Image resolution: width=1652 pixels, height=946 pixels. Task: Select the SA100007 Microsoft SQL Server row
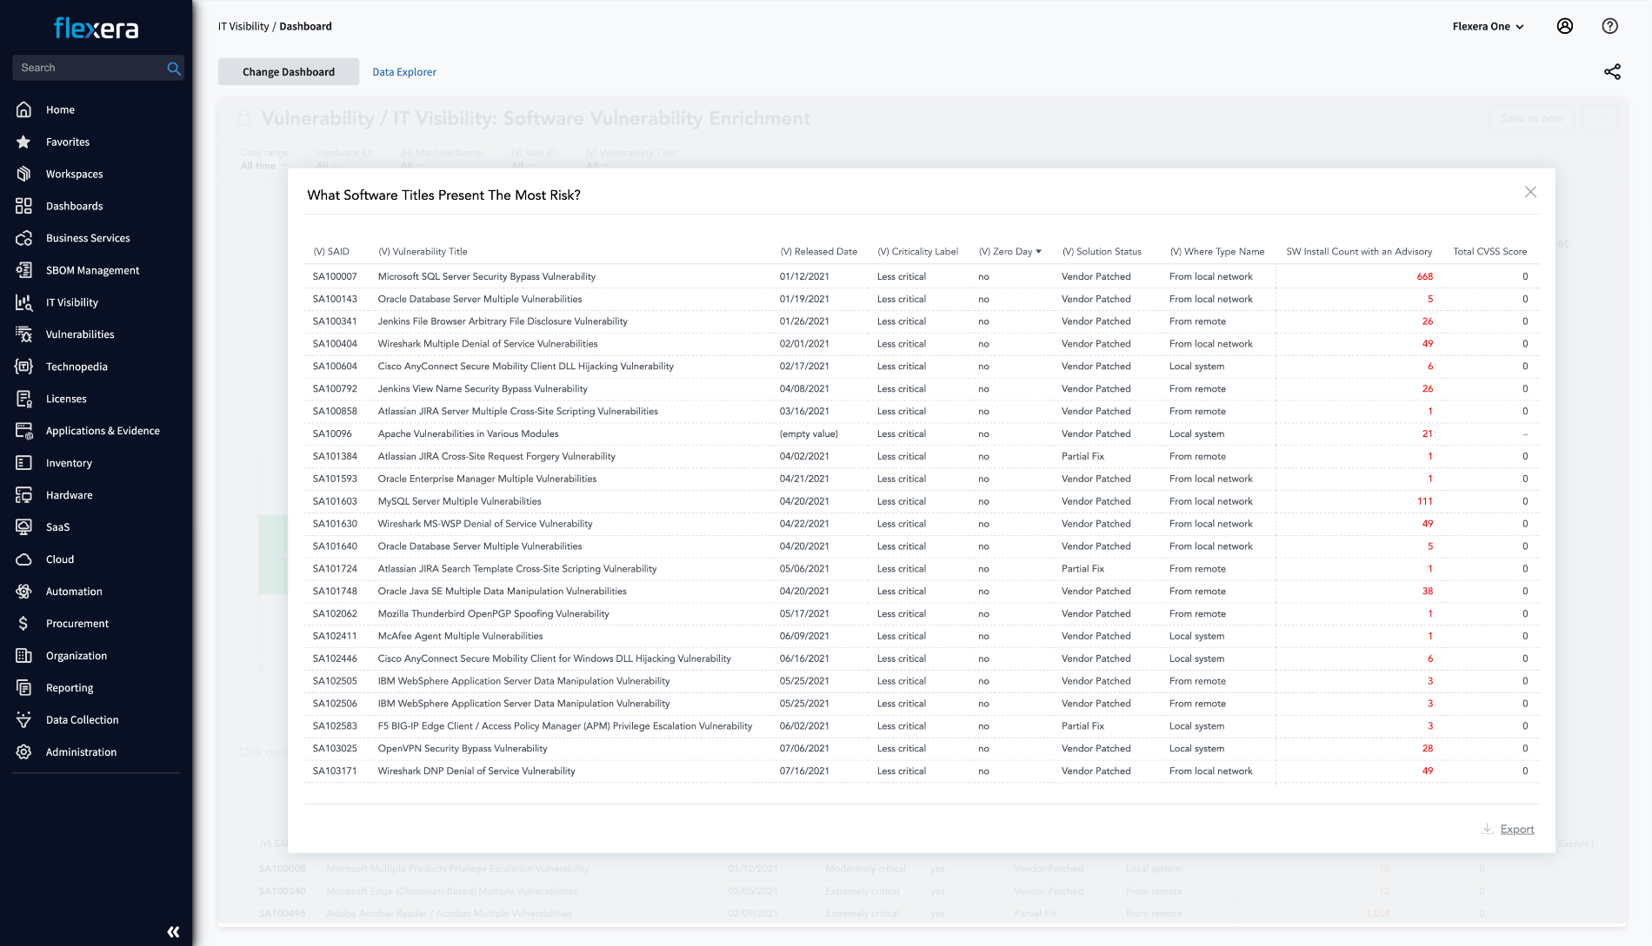(486, 276)
